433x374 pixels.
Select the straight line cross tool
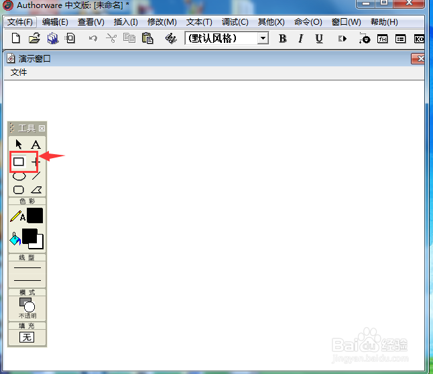36,162
